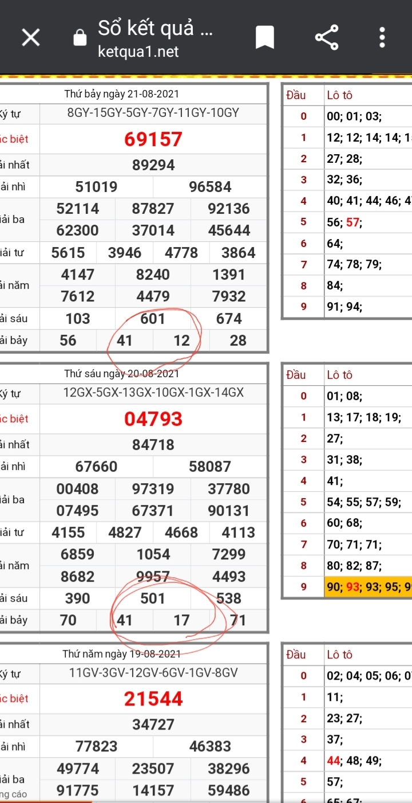Select code row '11GV-3GV-12GV-6GV-1GV-8GV'
Viewport: 412px width, 803px height.
tap(153, 672)
